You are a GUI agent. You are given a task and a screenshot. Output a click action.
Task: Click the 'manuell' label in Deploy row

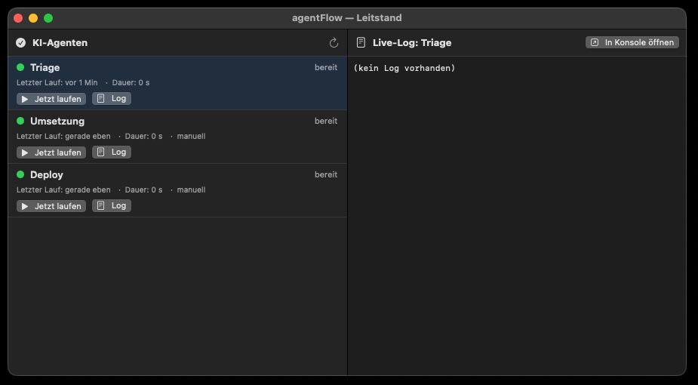point(192,189)
